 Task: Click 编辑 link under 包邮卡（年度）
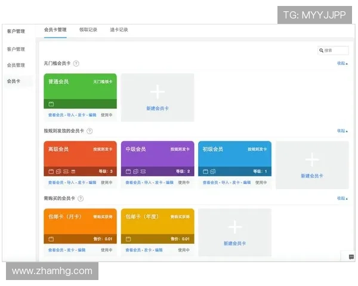(159, 250)
